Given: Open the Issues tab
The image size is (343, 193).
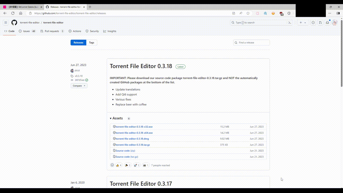Looking at the screenshot, I should click(27, 31).
